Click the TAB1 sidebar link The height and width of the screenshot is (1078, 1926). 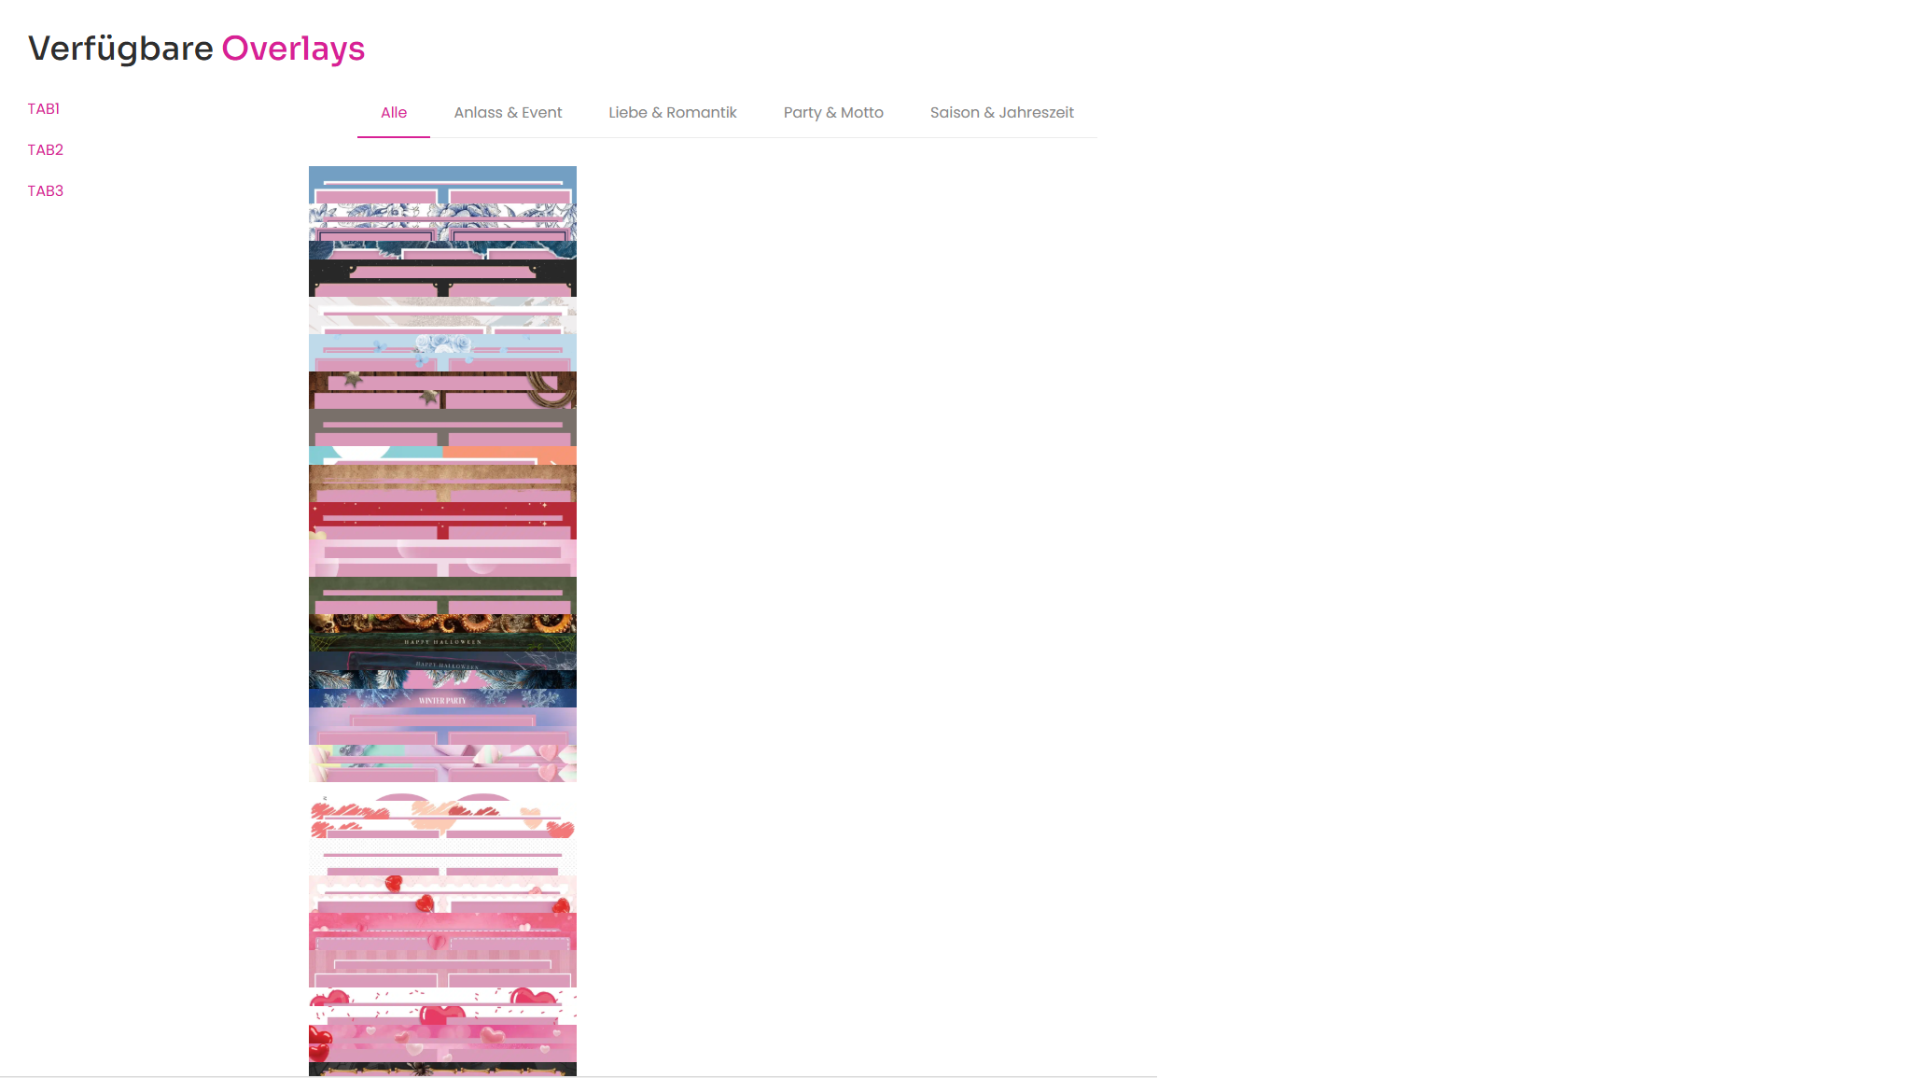coord(44,109)
